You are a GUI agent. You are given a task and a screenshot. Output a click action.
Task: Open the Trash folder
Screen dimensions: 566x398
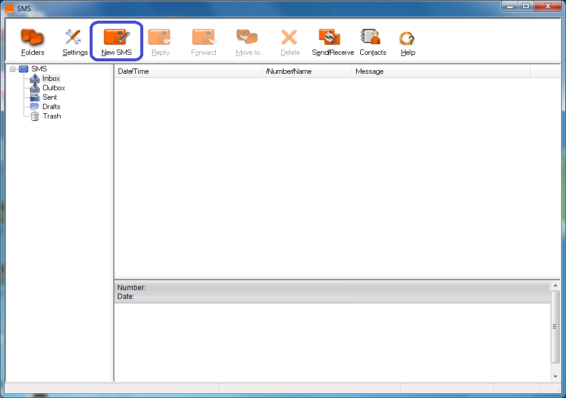51,116
